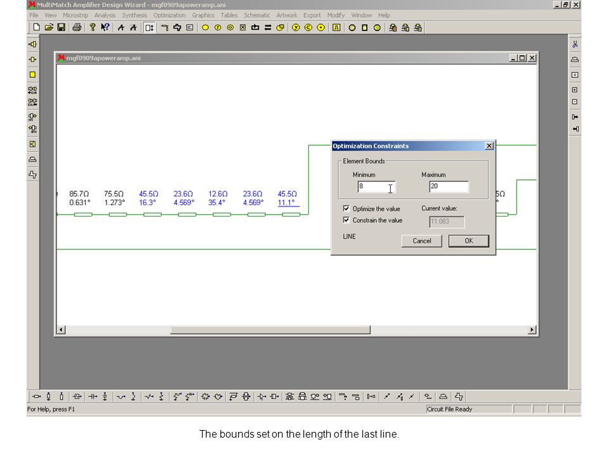The width and height of the screenshot is (608, 456).
Task: Select the underlined 11.1° line length value
Action: (x=286, y=203)
